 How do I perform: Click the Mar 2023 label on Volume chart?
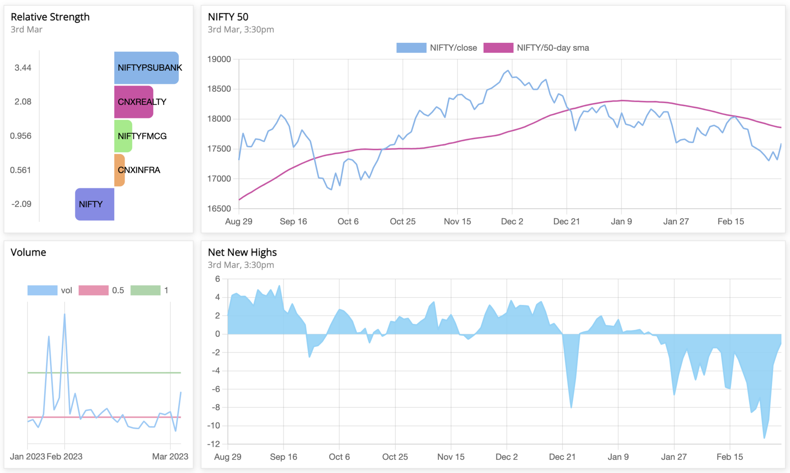tap(170, 457)
